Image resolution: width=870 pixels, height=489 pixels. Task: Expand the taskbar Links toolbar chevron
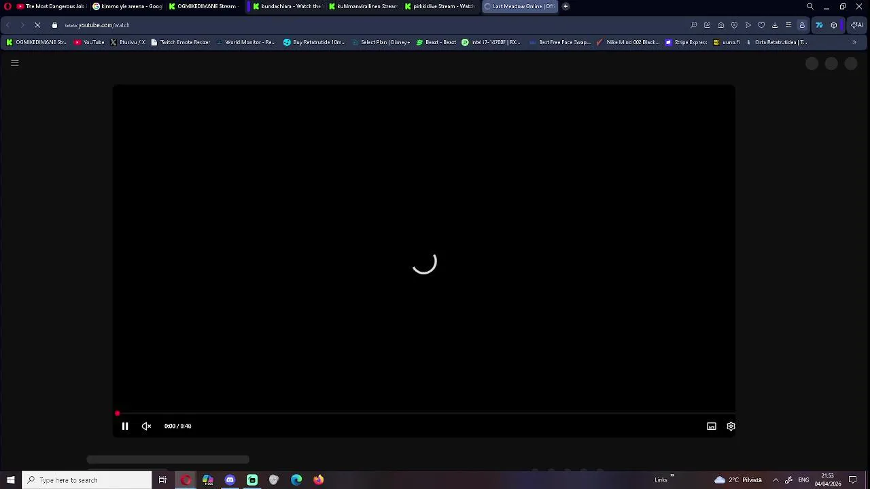pos(672,475)
